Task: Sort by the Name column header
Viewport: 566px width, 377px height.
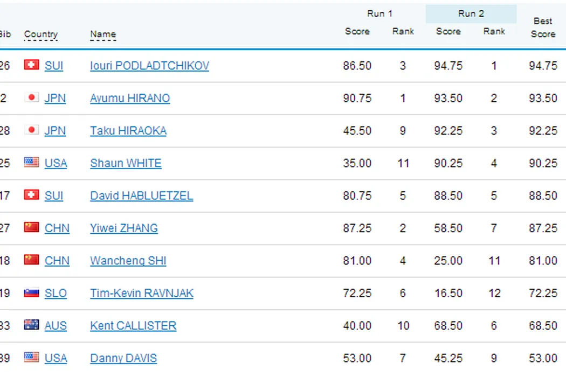Action: 103,34
